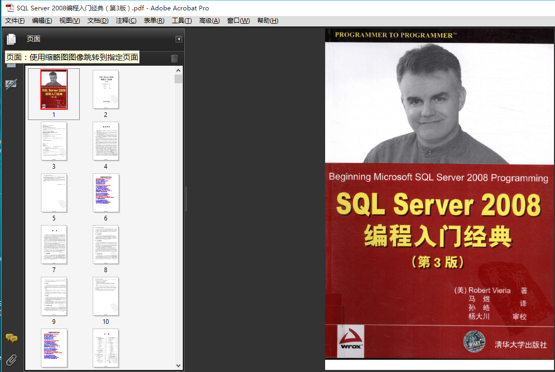555x372 pixels.
Task: Open the Comments panel icon
Action: click(11, 338)
